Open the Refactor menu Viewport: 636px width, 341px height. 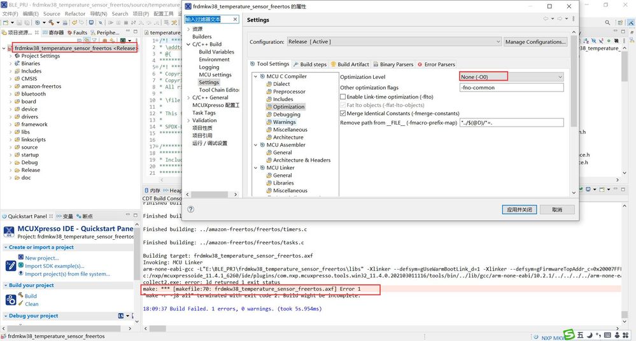(75, 14)
